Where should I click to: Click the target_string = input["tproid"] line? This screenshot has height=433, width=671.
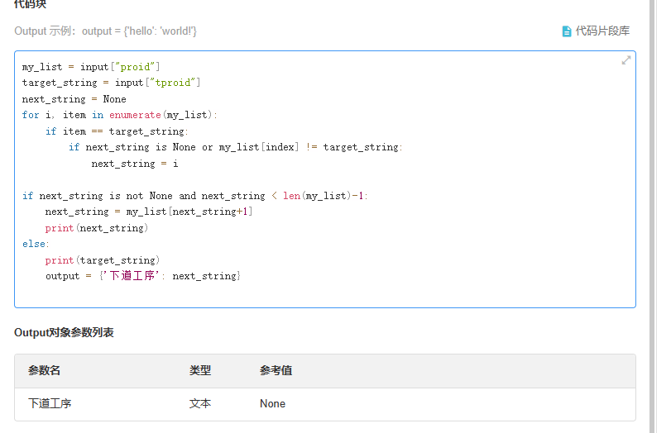coord(111,83)
